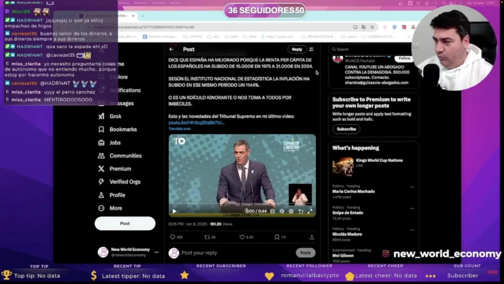This screenshot has width=504, height=284.
Task: Close the current browser tab
Action: [x=133, y=16]
